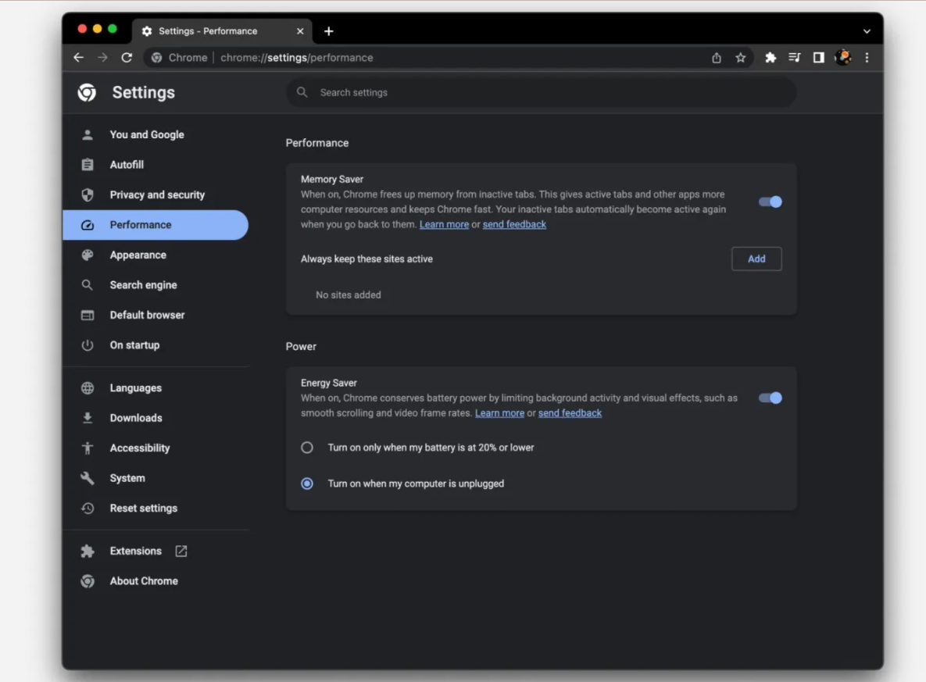Image resolution: width=926 pixels, height=682 pixels.
Task: Turn off the Energy Saver toggle
Action: (x=770, y=398)
